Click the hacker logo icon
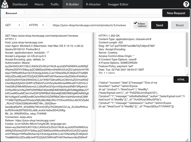 [5, 4]
